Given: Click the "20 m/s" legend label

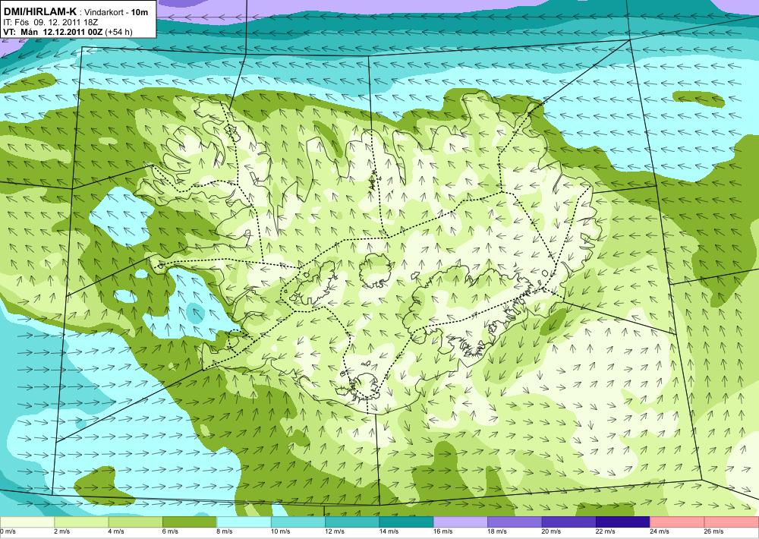Looking at the screenshot, I should [x=552, y=531].
